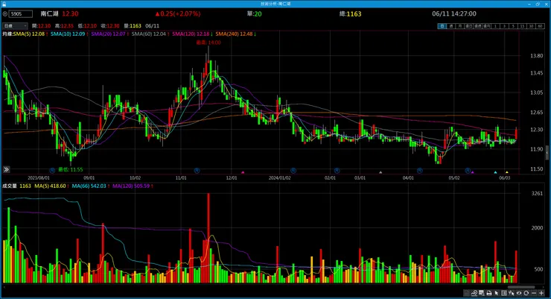The width and height of the screenshot is (551, 299).
Task: Switch to the 60-minute chart button
Action: (540, 26)
